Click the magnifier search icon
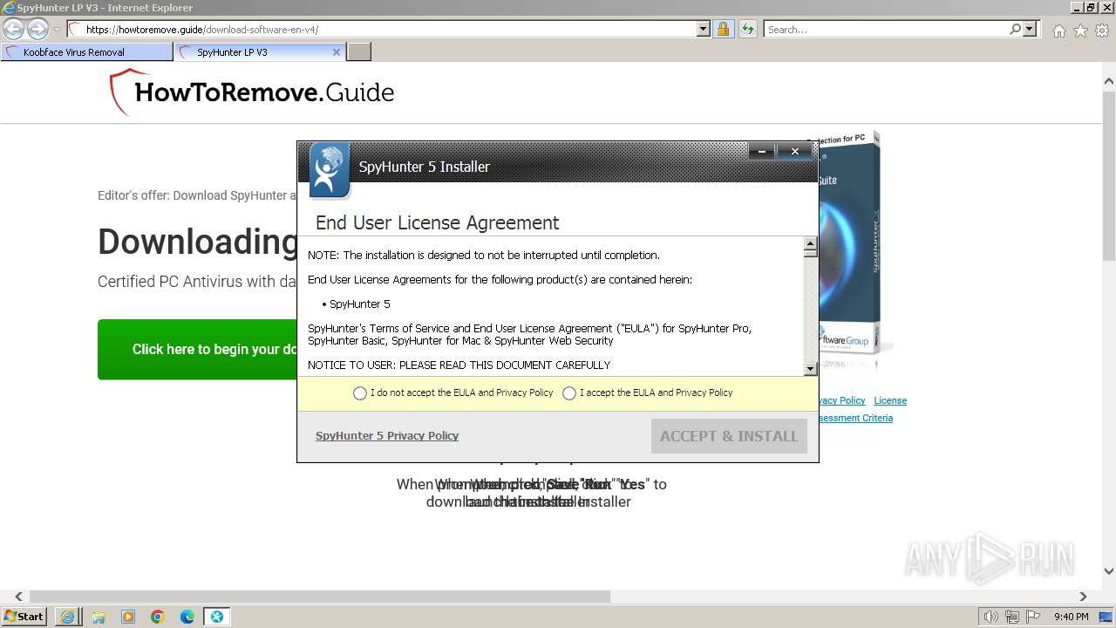The height and width of the screenshot is (628, 1116). [1015, 30]
